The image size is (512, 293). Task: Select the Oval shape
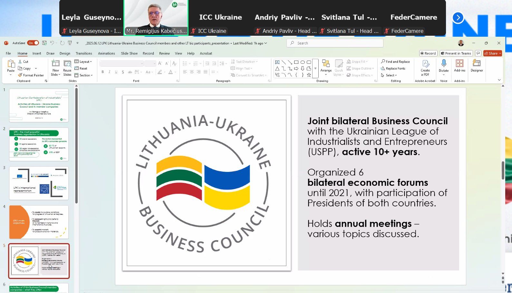(x=303, y=62)
